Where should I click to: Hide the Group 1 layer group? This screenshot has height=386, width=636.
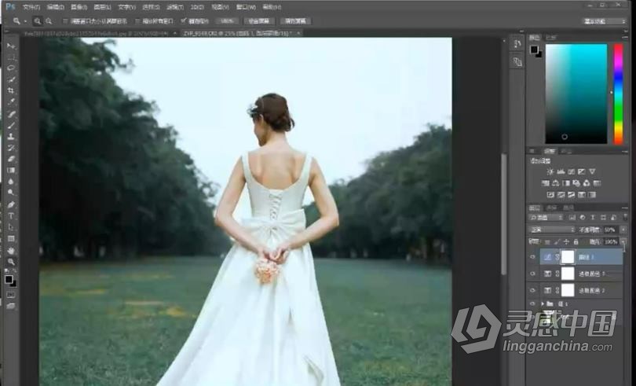pyautogui.click(x=533, y=304)
